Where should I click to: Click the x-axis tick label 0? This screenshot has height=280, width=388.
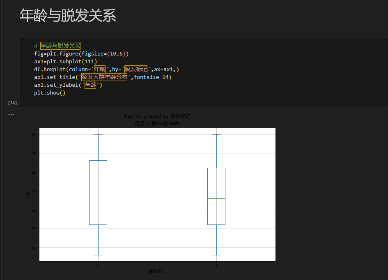click(98, 266)
